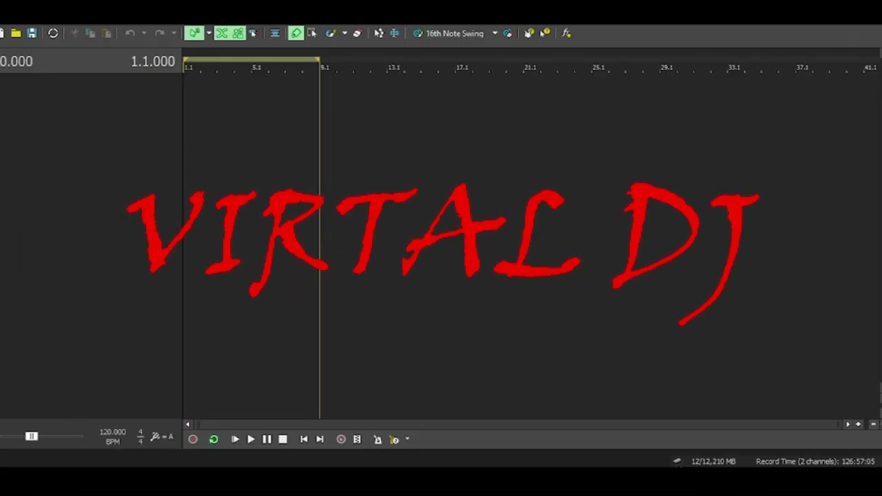Undo the last action
Viewport: 882px width, 496px height.
coord(130,33)
